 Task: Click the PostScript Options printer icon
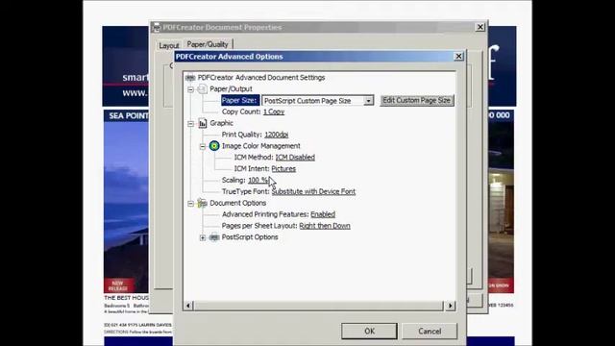214,237
